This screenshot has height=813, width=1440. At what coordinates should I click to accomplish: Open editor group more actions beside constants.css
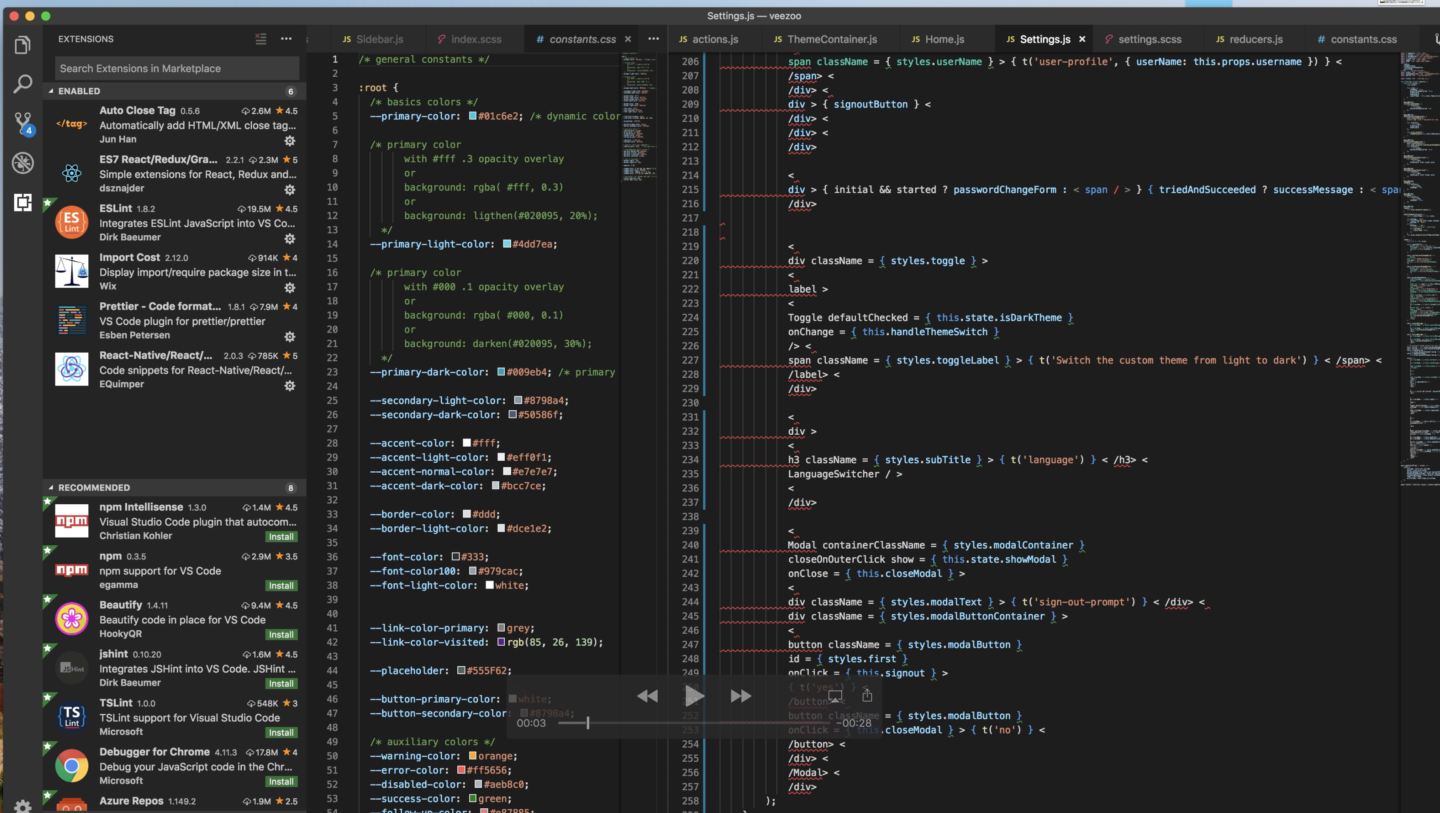[x=653, y=38]
